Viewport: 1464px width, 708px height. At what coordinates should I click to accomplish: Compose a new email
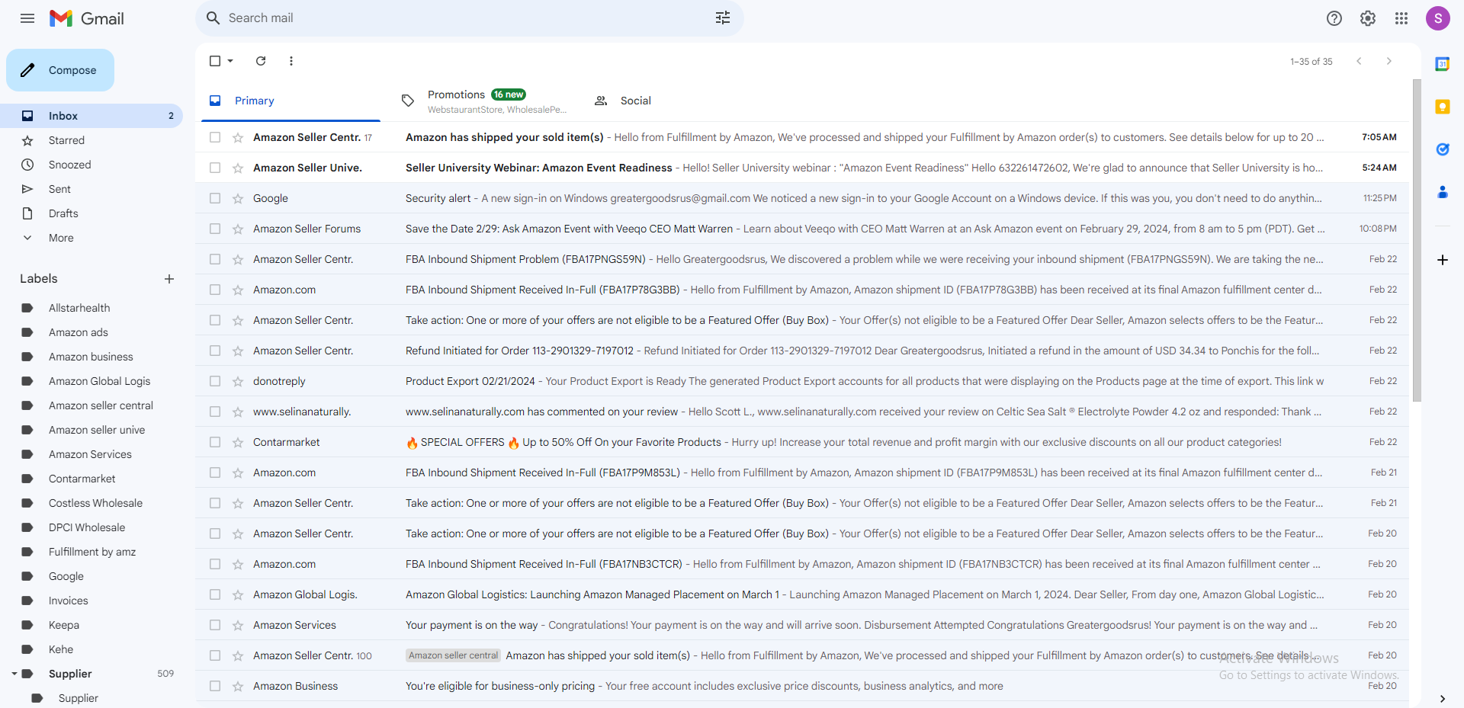[60, 70]
